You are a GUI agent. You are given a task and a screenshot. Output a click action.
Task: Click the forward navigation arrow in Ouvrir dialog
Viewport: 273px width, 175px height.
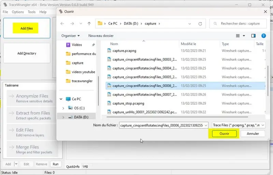(x=72, y=23)
